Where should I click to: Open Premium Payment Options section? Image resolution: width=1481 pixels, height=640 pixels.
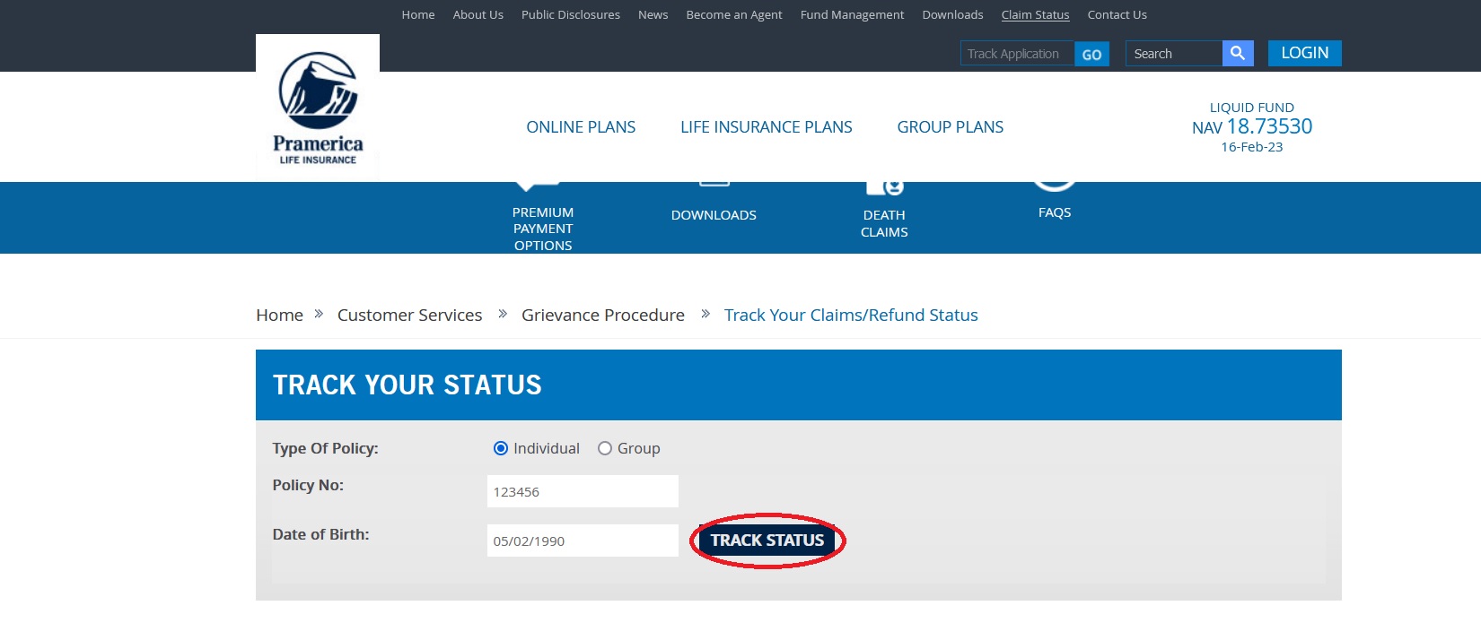(x=542, y=228)
